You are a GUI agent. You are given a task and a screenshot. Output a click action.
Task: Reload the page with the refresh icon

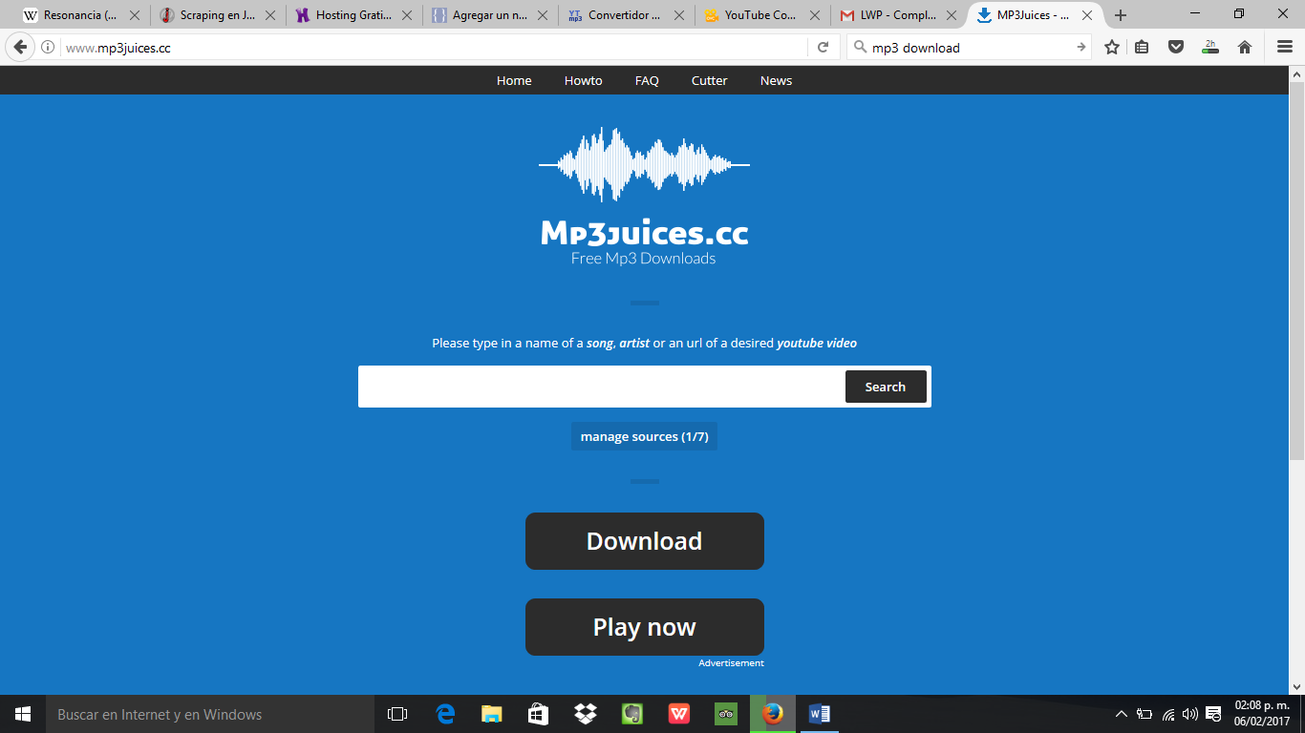(x=823, y=47)
